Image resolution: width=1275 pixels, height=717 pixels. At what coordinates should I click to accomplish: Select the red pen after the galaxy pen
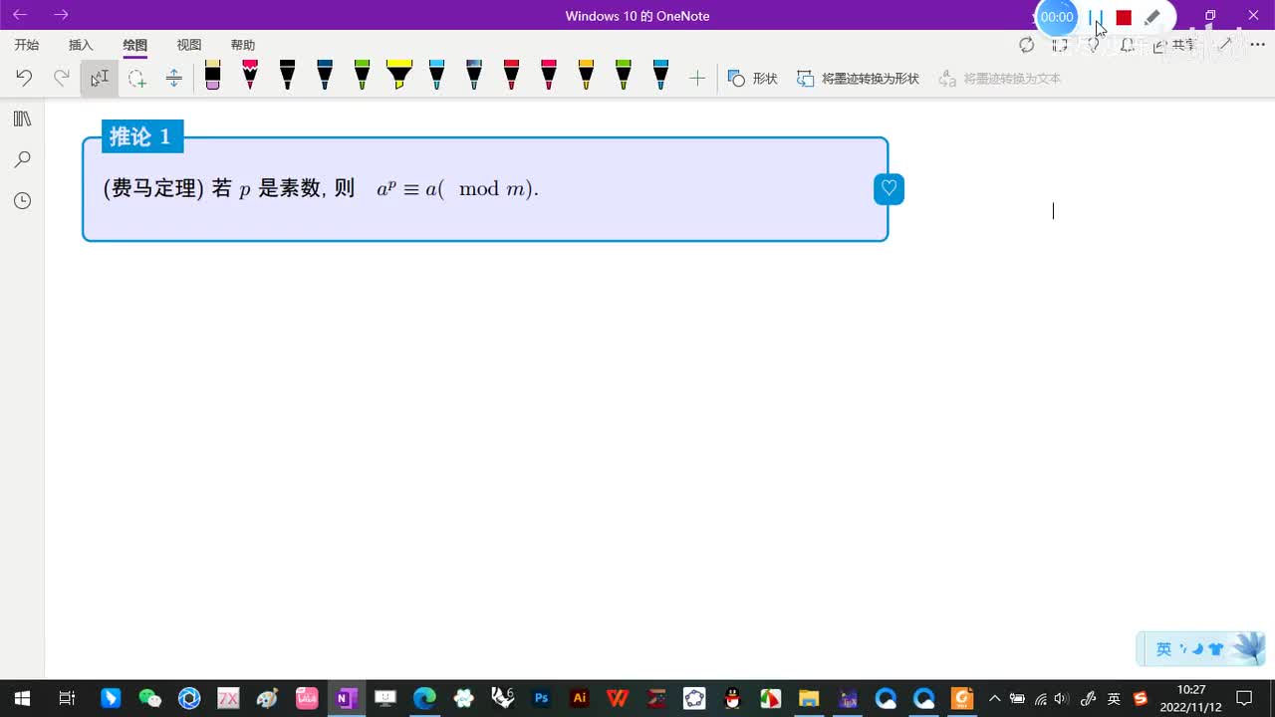click(x=511, y=75)
